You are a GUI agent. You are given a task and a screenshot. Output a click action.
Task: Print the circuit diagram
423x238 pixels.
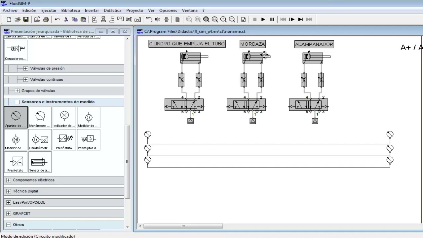click(46, 20)
